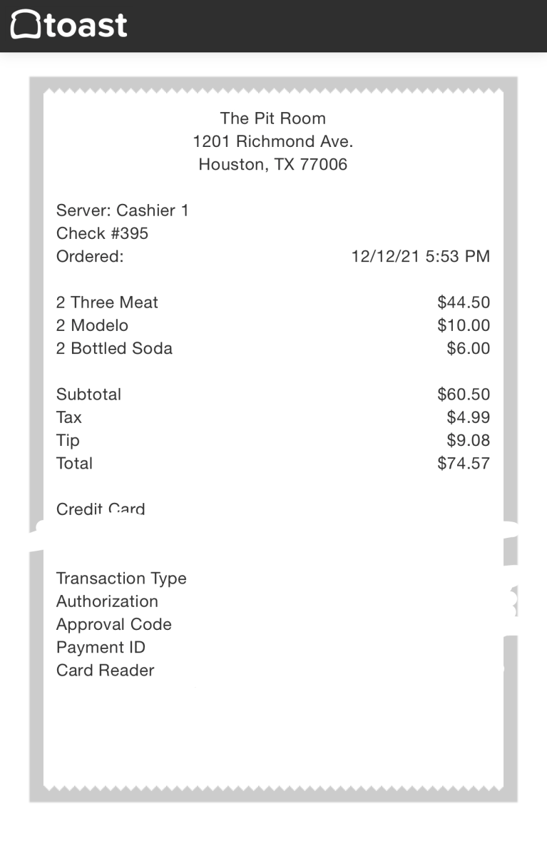Select the Server: Cashier 1 text

click(x=122, y=210)
